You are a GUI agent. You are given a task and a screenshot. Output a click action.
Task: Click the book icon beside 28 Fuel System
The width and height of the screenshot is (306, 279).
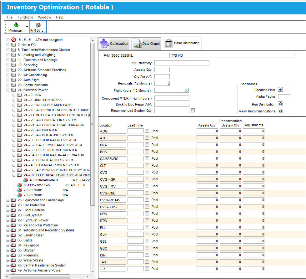[x=13, y=215]
